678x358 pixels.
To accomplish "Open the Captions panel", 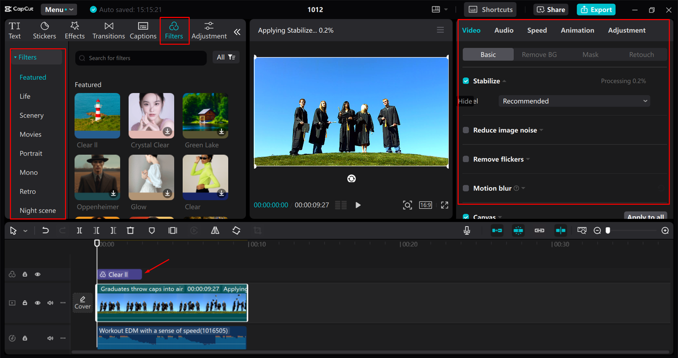I will 143,31.
